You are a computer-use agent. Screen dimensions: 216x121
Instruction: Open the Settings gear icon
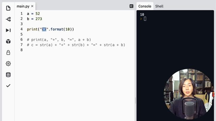tap(8, 64)
